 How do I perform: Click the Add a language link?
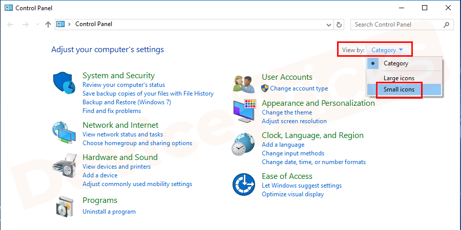tap(283, 145)
